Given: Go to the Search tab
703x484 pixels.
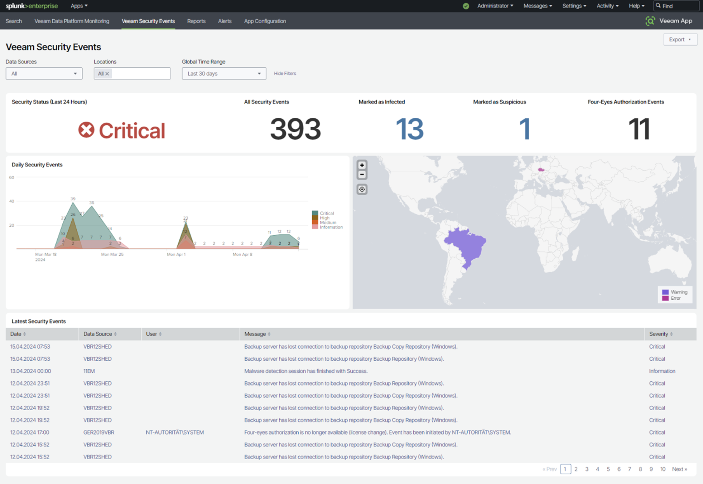Looking at the screenshot, I should pyautogui.click(x=14, y=21).
